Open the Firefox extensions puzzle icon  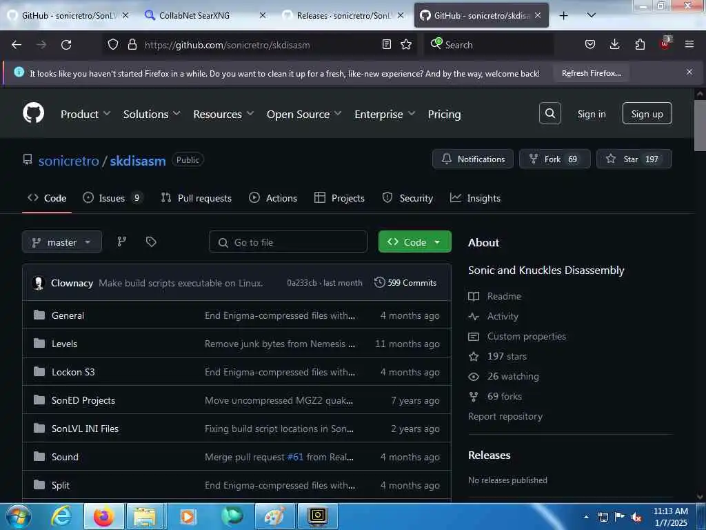coord(640,44)
